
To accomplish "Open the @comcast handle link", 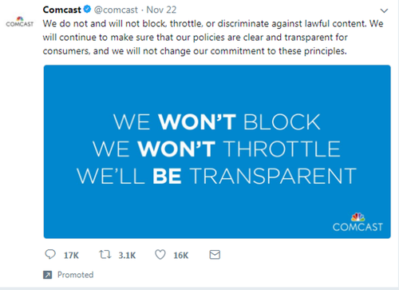I will pyautogui.click(x=116, y=10).
